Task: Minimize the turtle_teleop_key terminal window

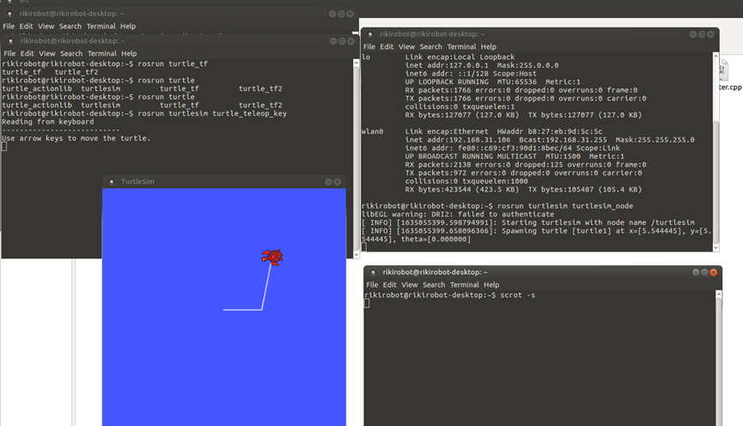Action: [x=333, y=41]
